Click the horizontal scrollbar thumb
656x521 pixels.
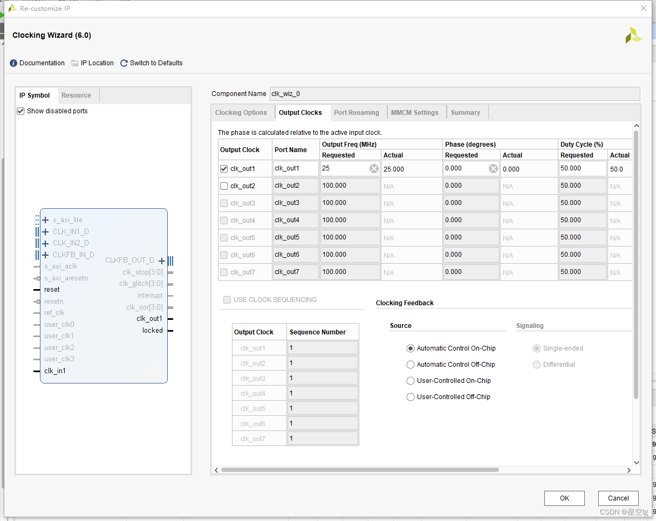coord(360,470)
